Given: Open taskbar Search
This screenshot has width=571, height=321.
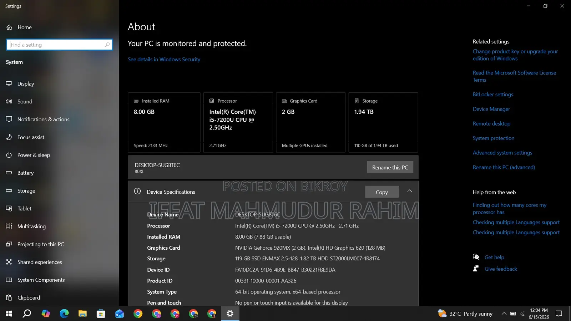Looking at the screenshot, I should (x=27, y=314).
